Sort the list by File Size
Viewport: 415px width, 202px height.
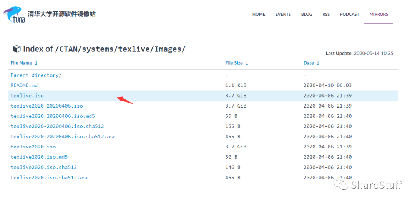click(x=237, y=63)
